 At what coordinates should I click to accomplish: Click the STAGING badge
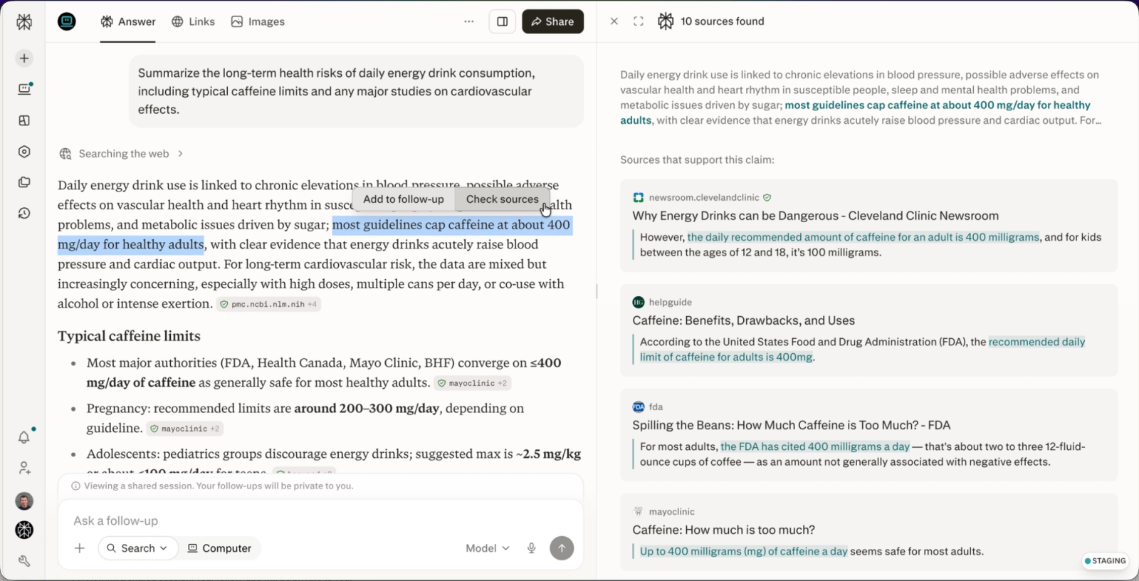point(1105,560)
